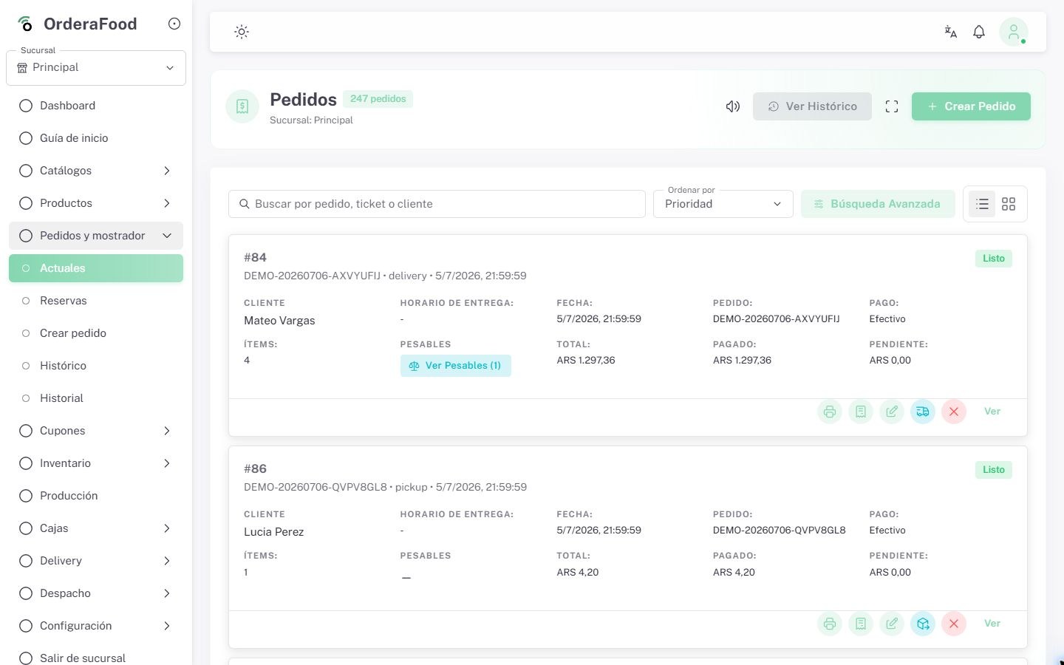Open Ordenar por Prioridad dropdown
Screen dimensions: 1064x665
click(x=723, y=204)
